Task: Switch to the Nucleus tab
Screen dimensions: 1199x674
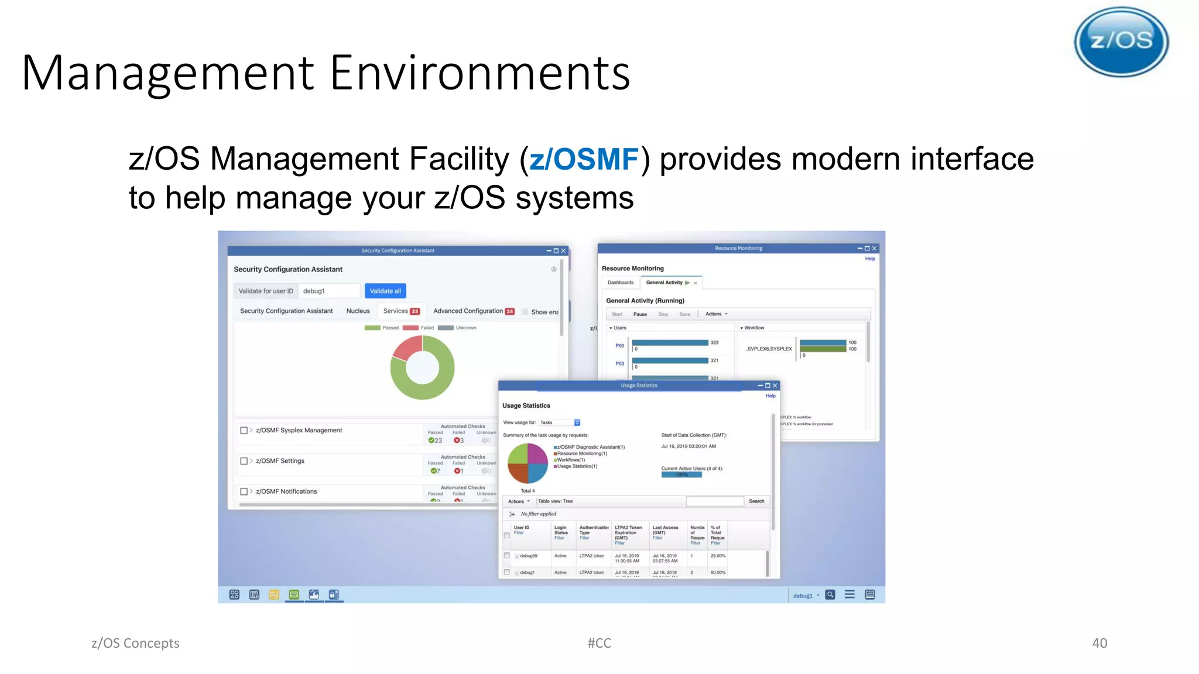Action: tap(358, 311)
